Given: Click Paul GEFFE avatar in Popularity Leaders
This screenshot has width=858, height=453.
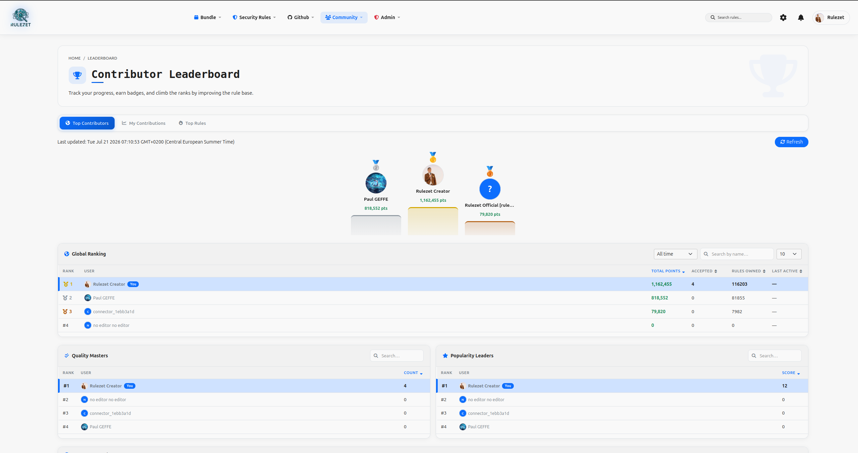Looking at the screenshot, I should (463, 427).
